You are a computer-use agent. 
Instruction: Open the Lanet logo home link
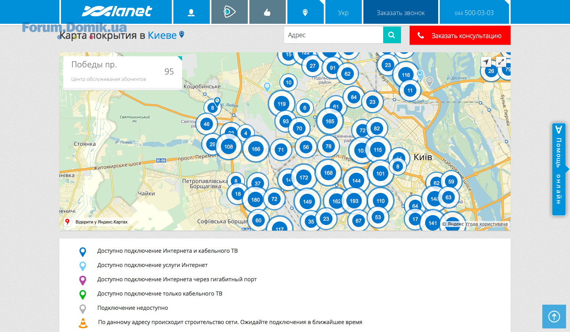[x=116, y=12]
